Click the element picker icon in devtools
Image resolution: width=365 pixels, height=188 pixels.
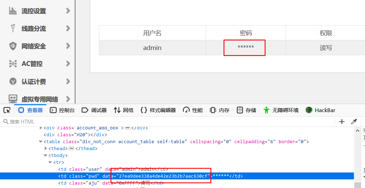pyautogui.click(x=7, y=110)
